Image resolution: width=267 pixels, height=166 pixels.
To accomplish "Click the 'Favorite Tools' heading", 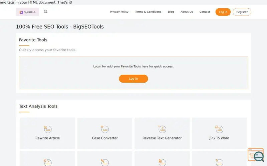I will pos(33,40).
